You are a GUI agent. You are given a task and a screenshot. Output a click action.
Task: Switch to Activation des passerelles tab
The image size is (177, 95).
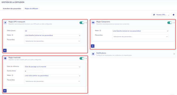(12, 8)
